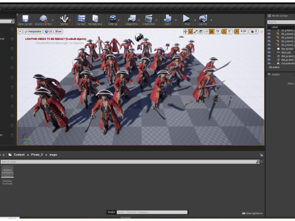295x221 pixels.
Task: Click the Content breadcrumb
Action: click(x=19, y=155)
